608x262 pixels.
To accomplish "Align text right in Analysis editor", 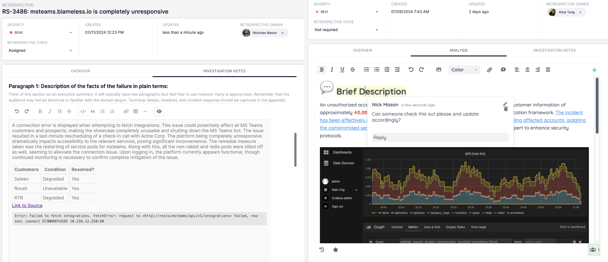I will click(538, 70).
